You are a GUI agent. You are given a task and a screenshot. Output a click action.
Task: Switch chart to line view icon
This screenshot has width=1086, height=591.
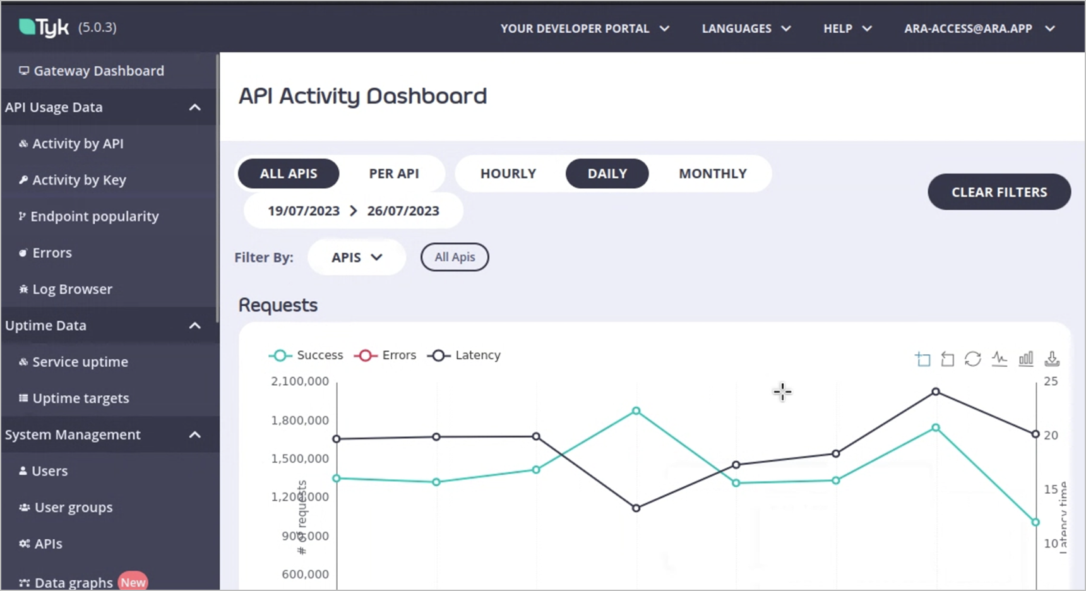pos(999,359)
